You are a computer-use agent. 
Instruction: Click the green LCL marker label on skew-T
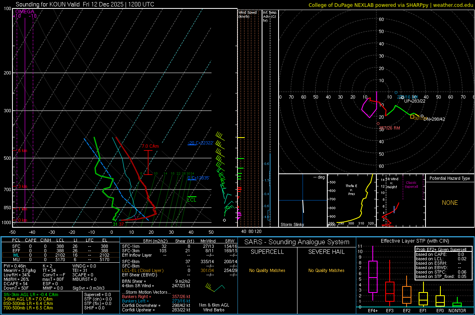192,200
